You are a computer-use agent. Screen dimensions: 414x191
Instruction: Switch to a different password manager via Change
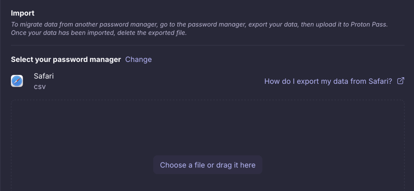138,59
